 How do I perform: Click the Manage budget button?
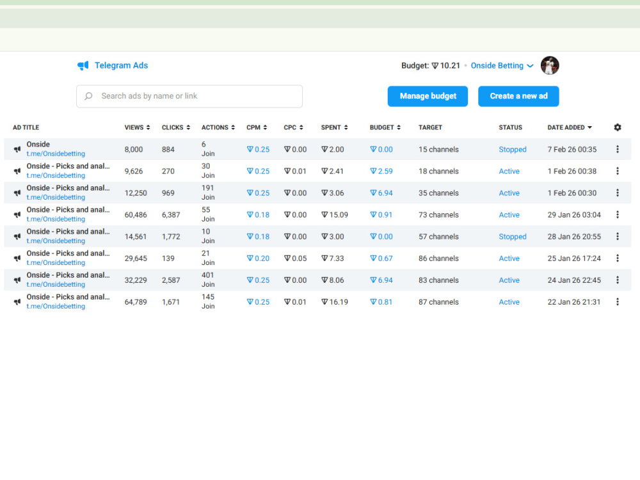click(x=428, y=97)
